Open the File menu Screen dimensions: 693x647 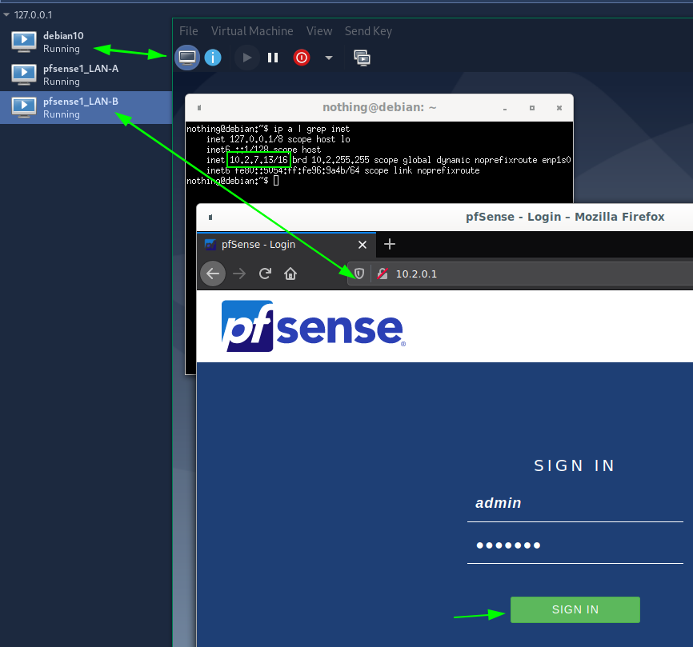coord(189,31)
